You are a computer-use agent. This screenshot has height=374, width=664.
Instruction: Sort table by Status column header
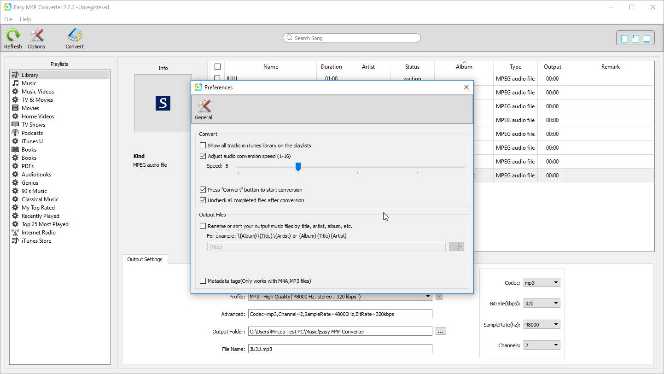coord(413,67)
